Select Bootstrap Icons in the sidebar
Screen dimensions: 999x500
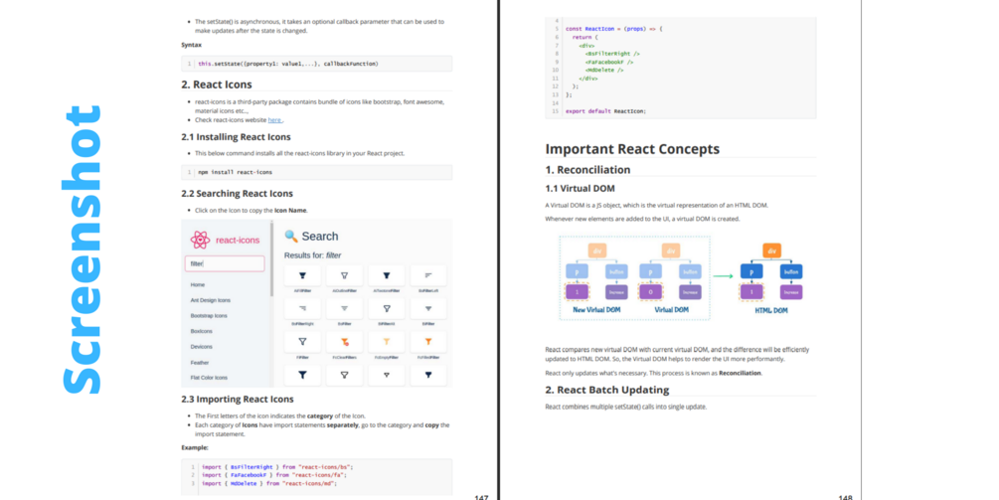(x=209, y=316)
